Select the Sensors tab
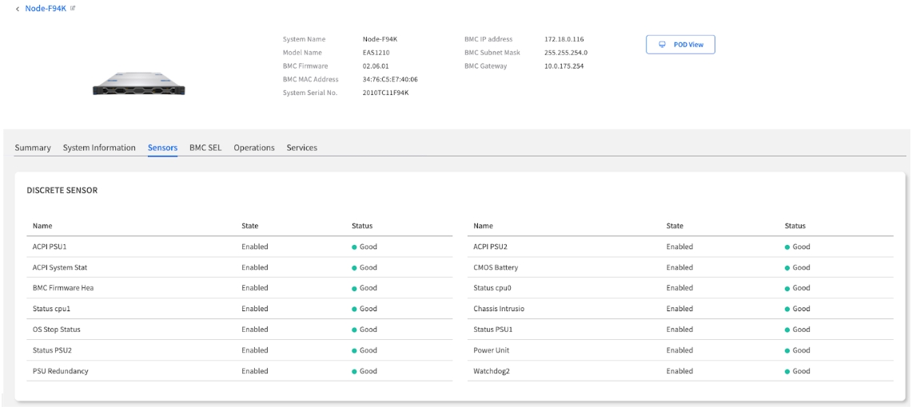 point(162,148)
